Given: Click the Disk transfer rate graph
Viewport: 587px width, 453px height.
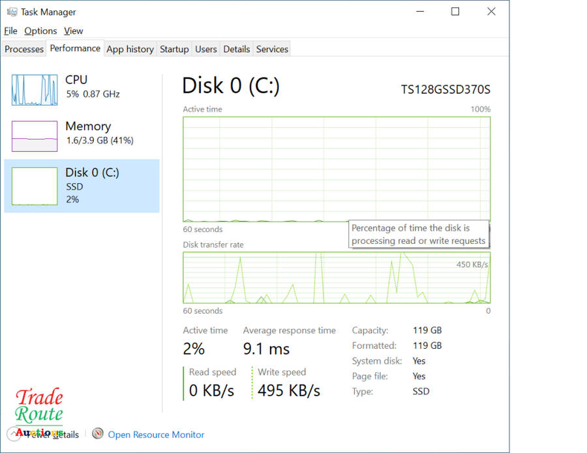Looking at the screenshot, I should click(x=336, y=278).
